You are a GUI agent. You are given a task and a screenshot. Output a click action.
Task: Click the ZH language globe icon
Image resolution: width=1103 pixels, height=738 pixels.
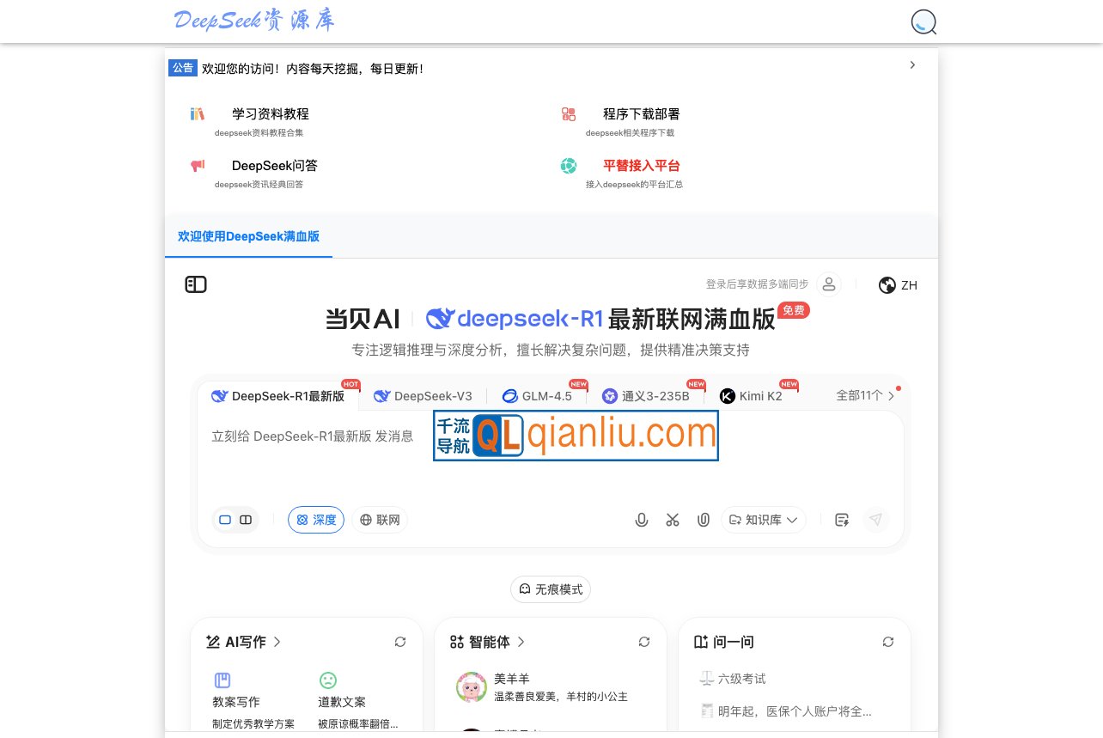887,284
